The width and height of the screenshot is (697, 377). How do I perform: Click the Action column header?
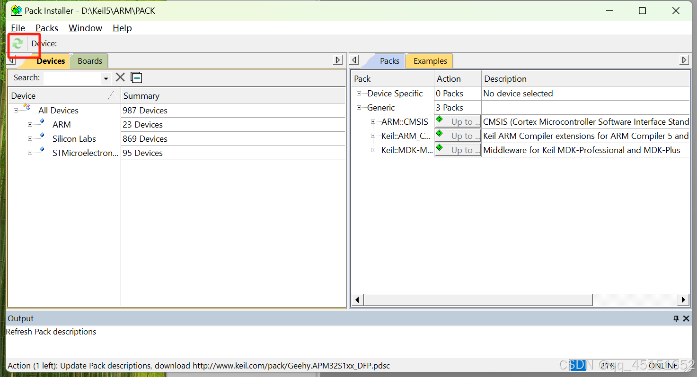(x=458, y=79)
